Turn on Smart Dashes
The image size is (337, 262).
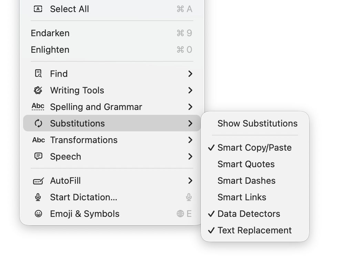(x=246, y=181)
